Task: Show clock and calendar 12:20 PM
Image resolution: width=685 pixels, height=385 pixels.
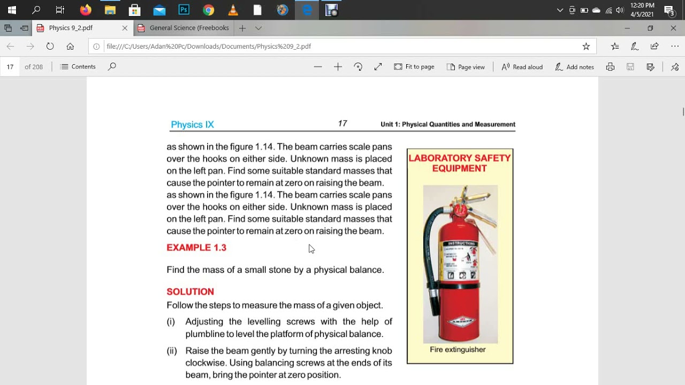Action: point(642,10)
